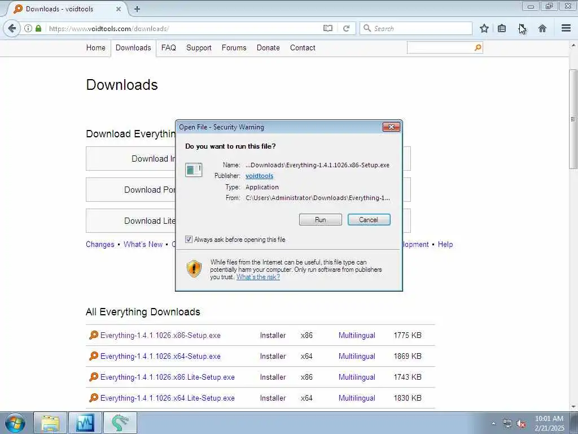The width and height of the screenshot is (578, 434).
Task: Click the Changes link
Action: pos(100,244)
